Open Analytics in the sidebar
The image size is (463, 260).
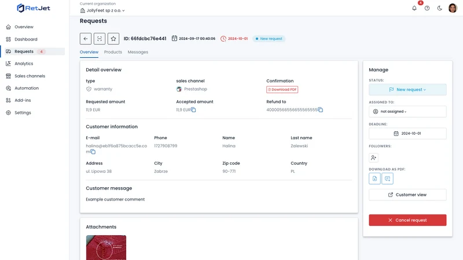click(x=24, y=64)
